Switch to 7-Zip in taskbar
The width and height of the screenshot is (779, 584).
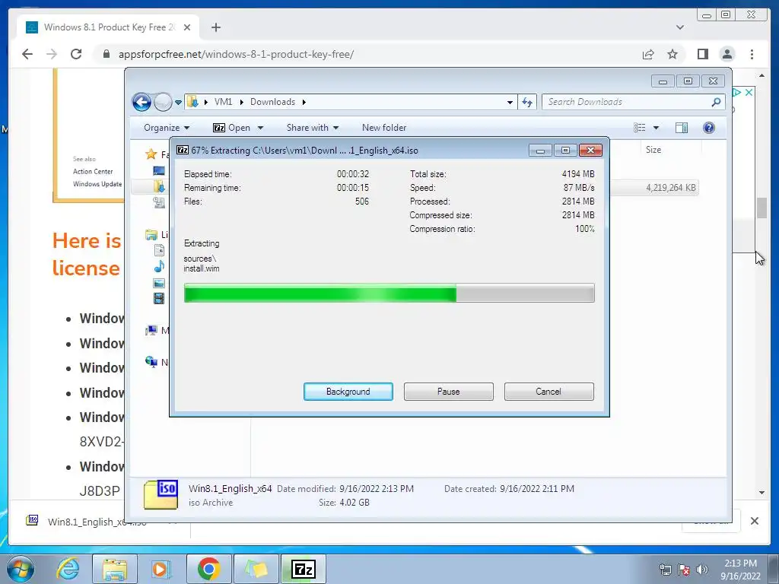[x=304, y=569]
